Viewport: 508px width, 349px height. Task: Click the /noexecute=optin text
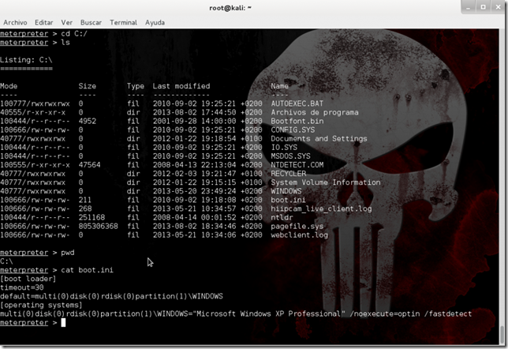pyautogui.click(x=385, y=313)
